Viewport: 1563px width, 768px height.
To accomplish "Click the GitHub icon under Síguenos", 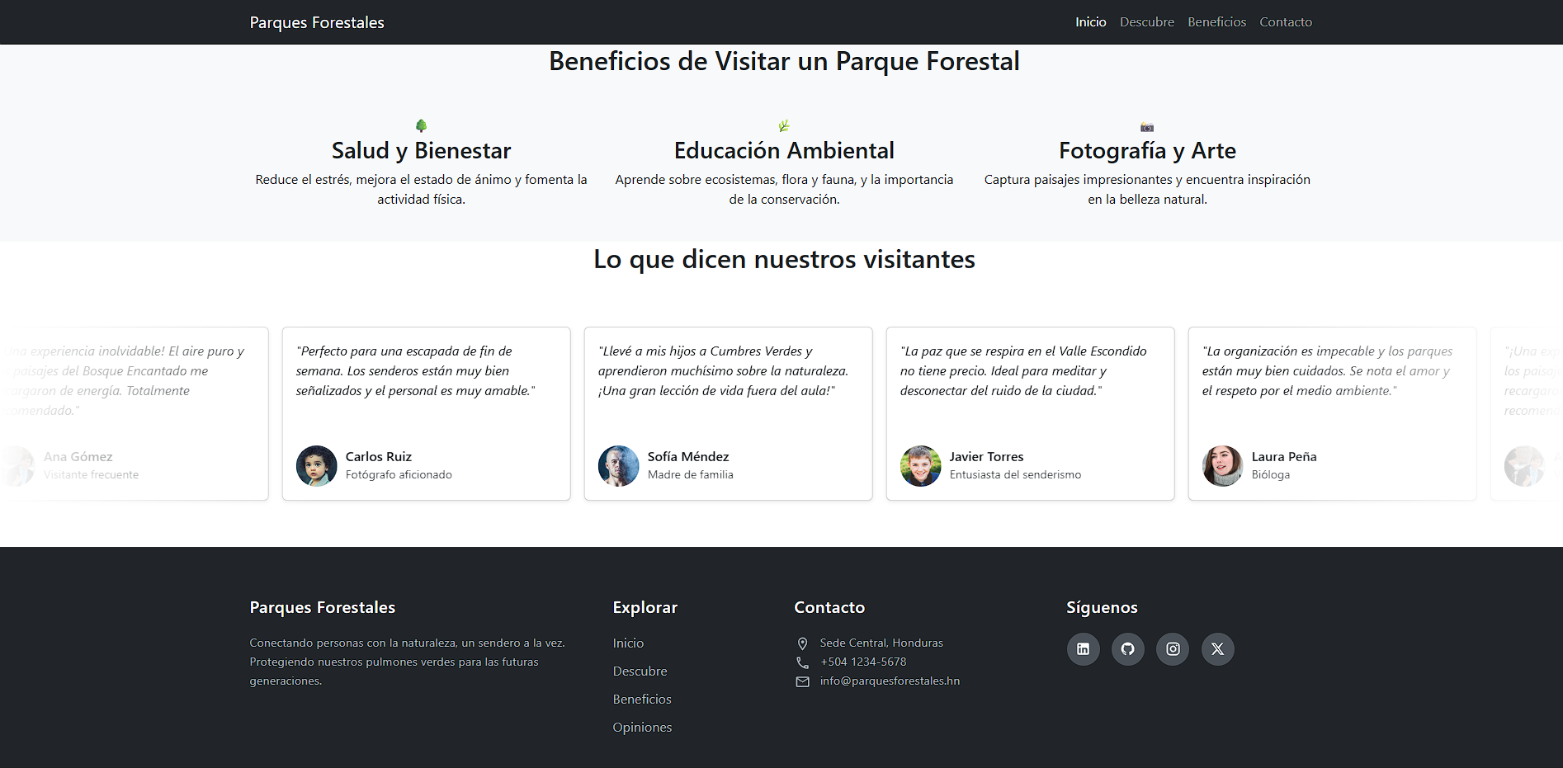I will point(1128,649).
